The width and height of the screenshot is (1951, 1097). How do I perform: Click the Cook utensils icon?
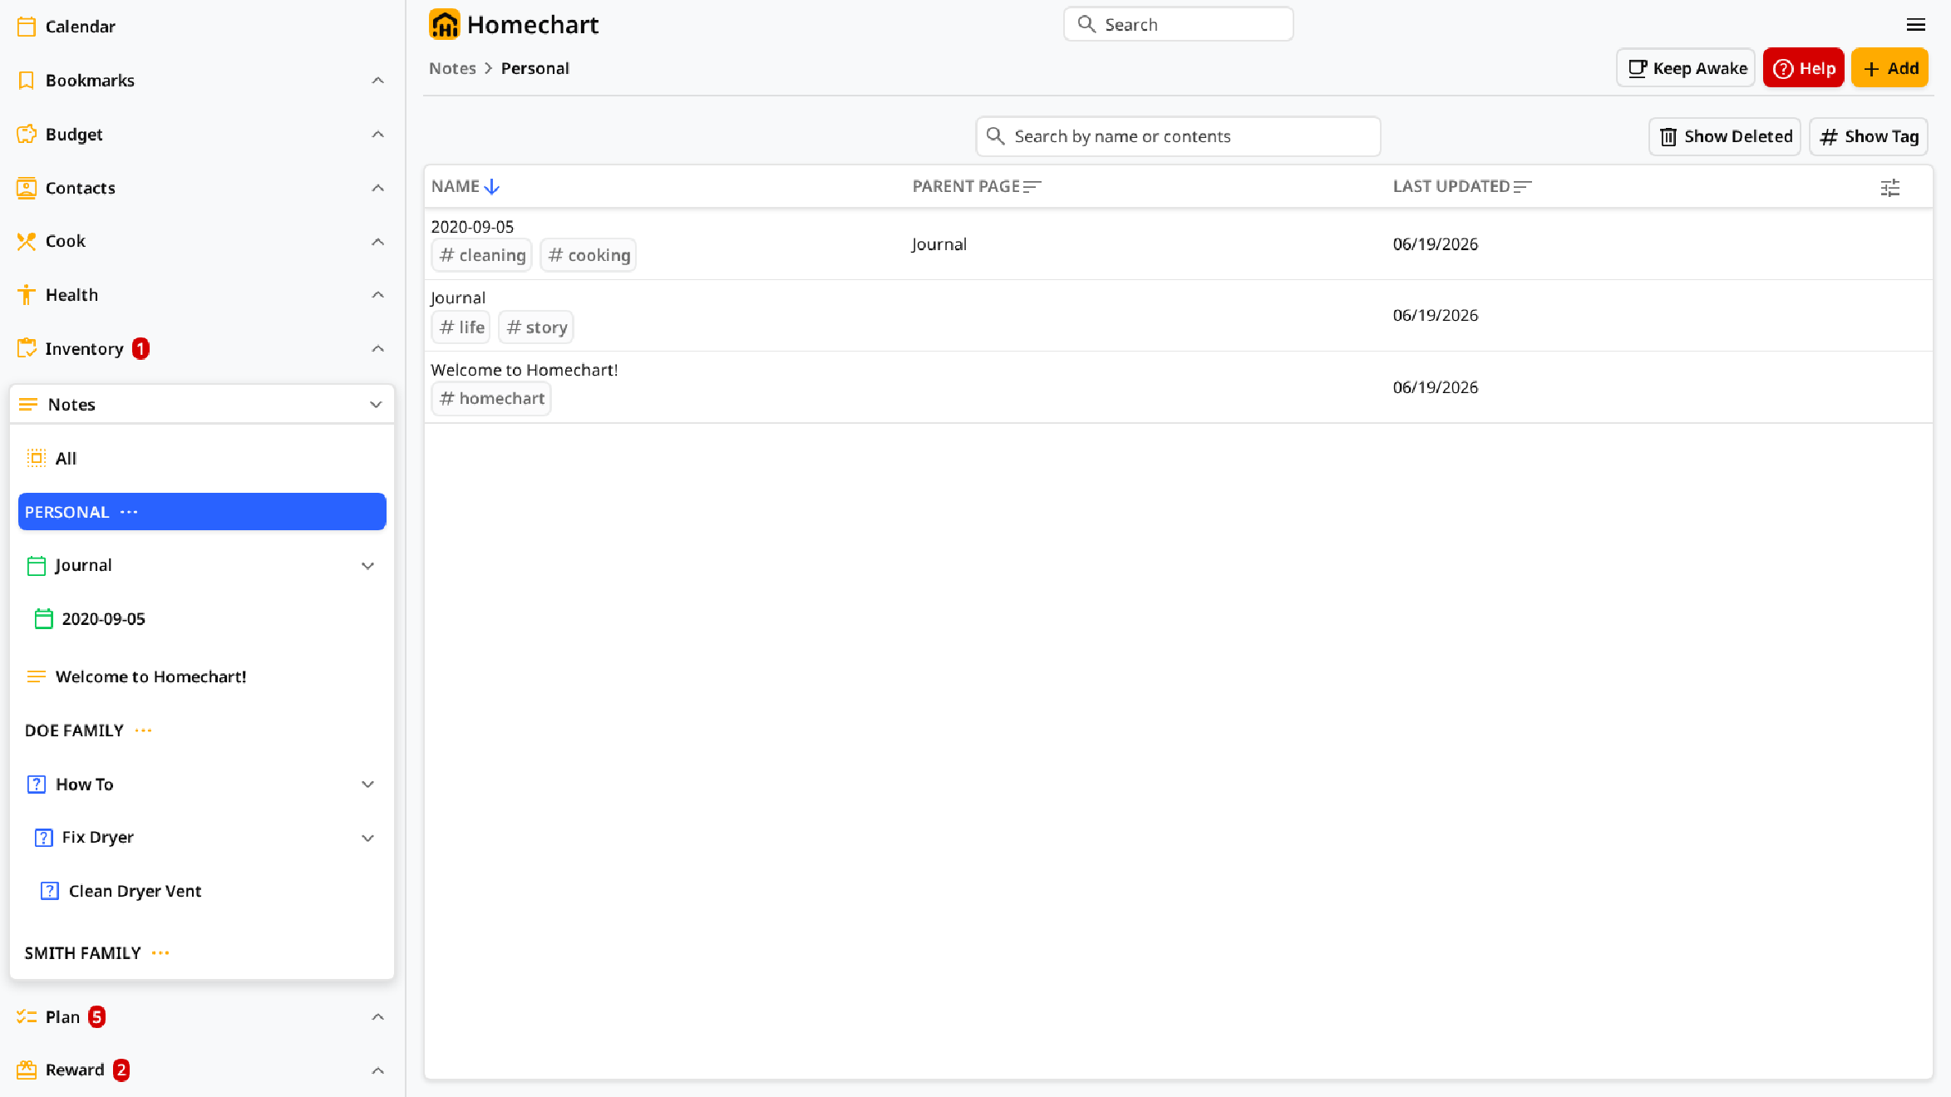tap(27, 241)
